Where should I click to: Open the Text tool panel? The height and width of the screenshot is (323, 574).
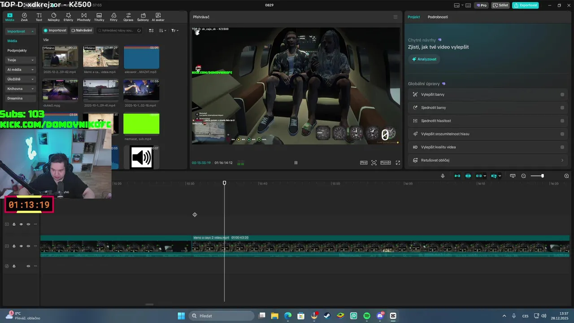click(x=39, y=17)
